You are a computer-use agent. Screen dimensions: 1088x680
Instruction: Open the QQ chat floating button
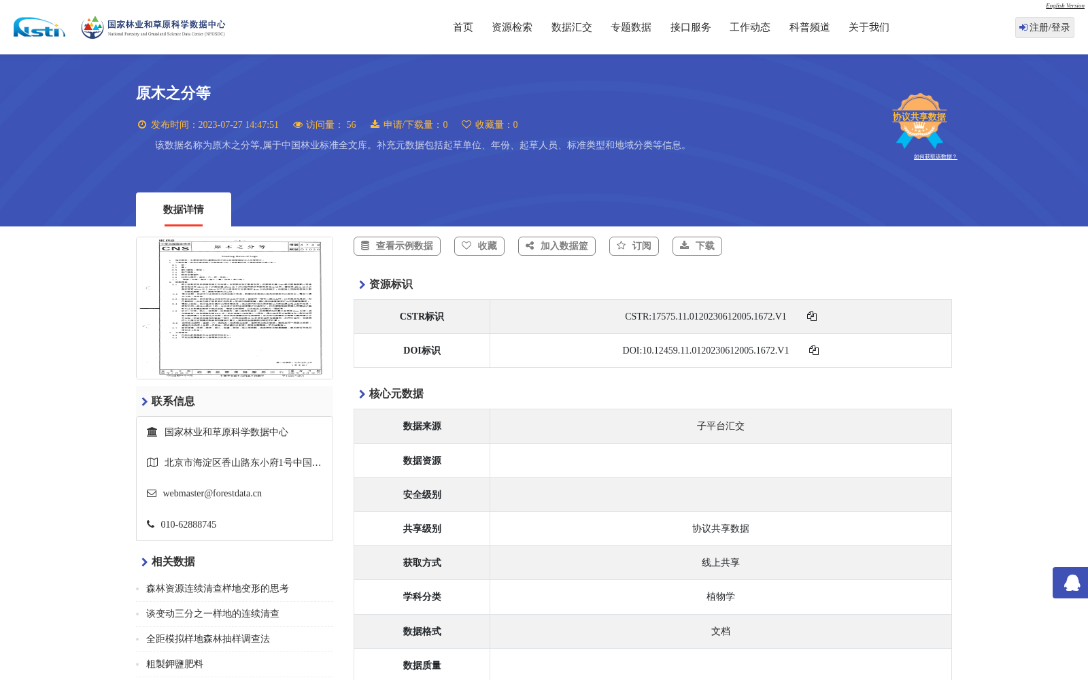point(1070,583)
